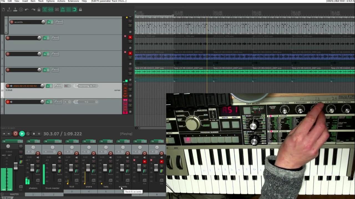Open the 'in' record mode dropdown on track 11
Image resolution: width=355 pixels, height=199 pixels.
pos(67,102)
